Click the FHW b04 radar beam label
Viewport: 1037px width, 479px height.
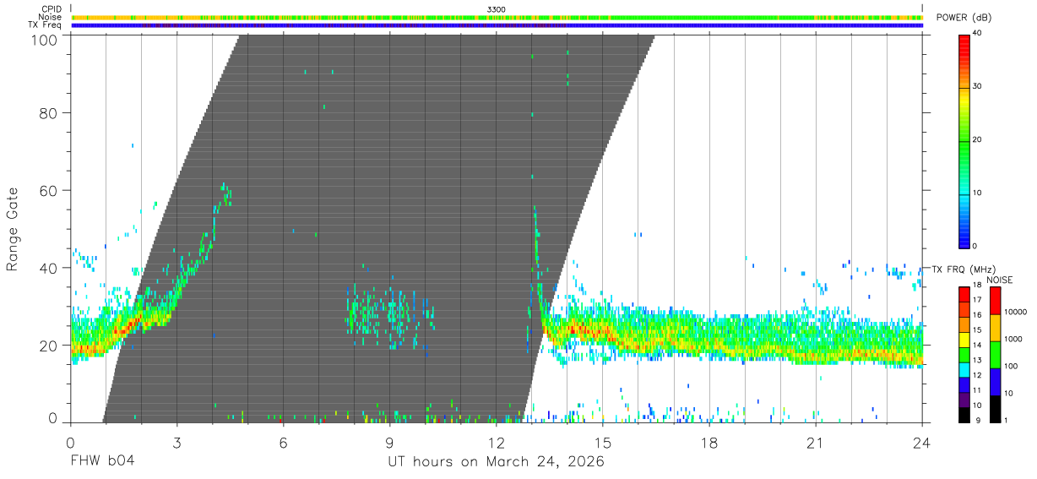click(102, 461)
